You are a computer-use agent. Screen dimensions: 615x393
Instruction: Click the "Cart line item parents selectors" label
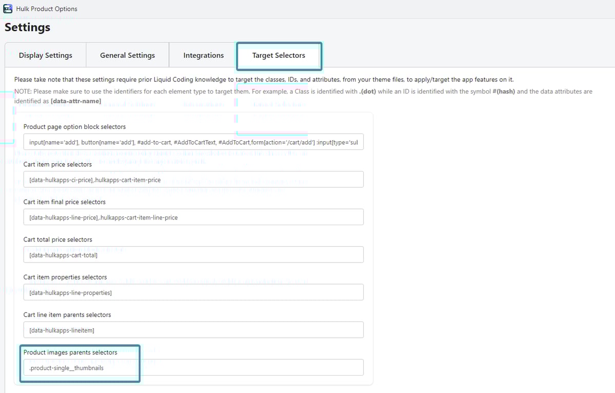(x=67, y=315)
